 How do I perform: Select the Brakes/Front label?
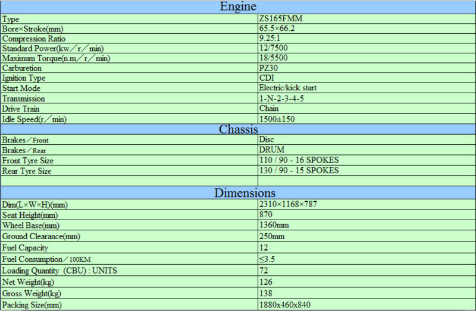click(25, 140)
